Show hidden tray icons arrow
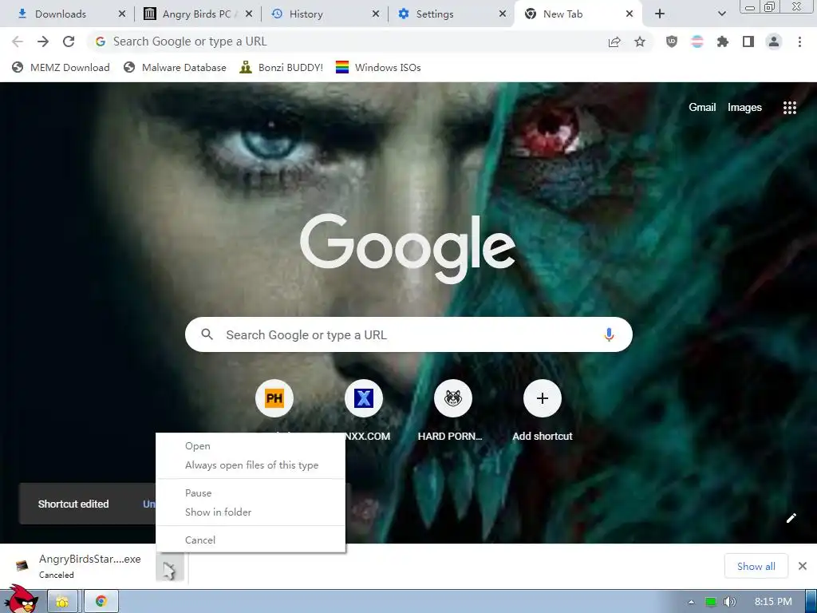This screenshot has width=817, height=613. (x=692, y=602)
